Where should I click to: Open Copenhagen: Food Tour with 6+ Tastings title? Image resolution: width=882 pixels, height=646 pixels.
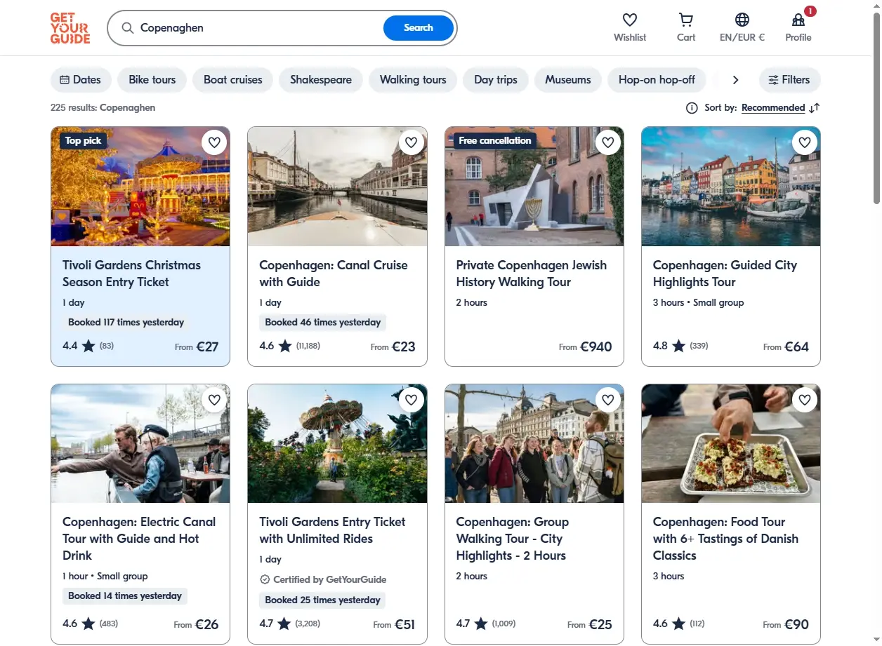pos(725,539)
